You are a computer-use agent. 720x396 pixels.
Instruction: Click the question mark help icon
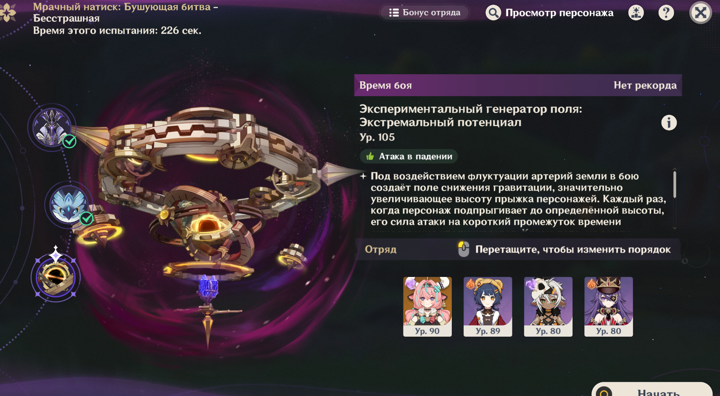[666, 13]
